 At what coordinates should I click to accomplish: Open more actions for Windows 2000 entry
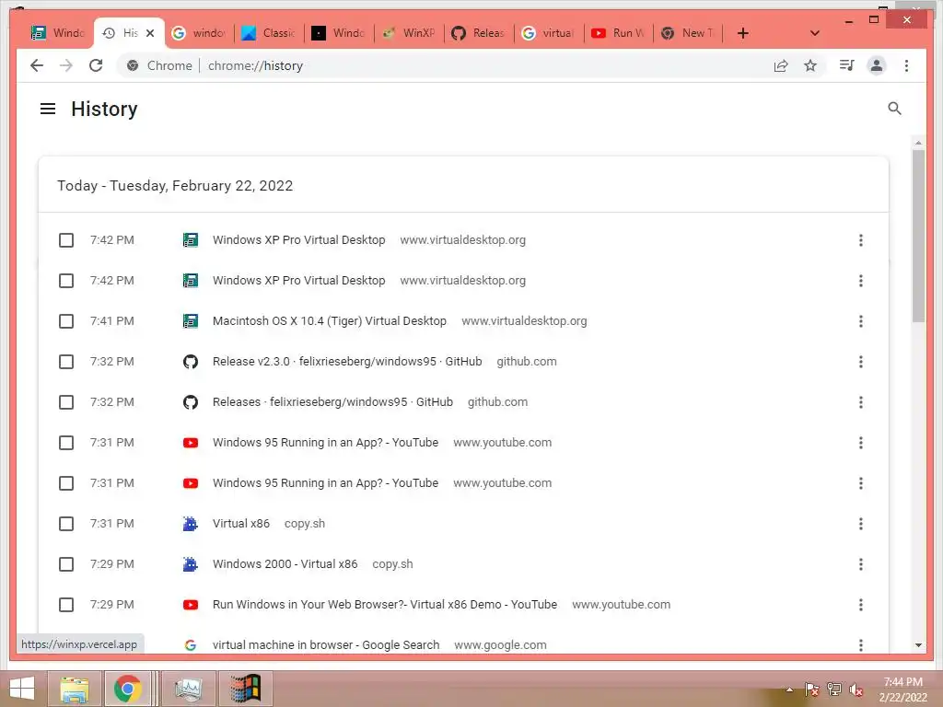(x=861, y=564)
